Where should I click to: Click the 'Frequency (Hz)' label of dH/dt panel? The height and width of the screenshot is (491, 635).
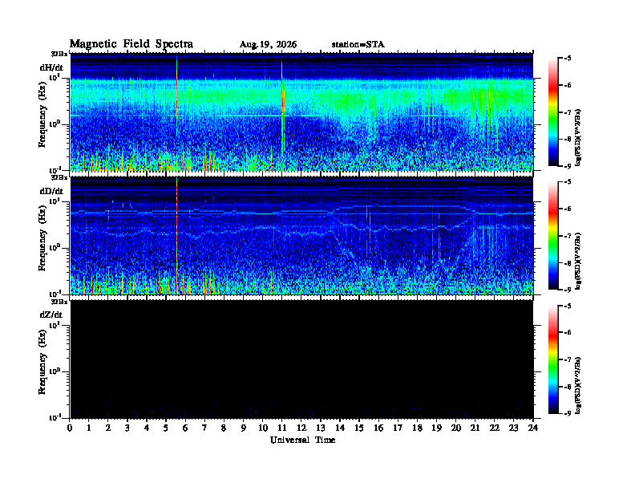pyautogui.click(x=42, y=126)
